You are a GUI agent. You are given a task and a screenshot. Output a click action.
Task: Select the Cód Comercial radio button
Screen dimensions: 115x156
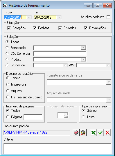point(7,54)
